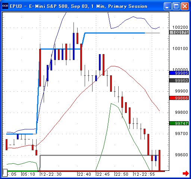Select the dark 99950 price label

pyautogui.click(x=179, y=81)
